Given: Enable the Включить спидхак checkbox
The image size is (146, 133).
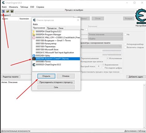Looking at the screenshot, I should pos(125,47).
